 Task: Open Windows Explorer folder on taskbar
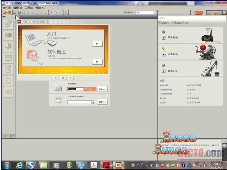click(x=44, y=165)
